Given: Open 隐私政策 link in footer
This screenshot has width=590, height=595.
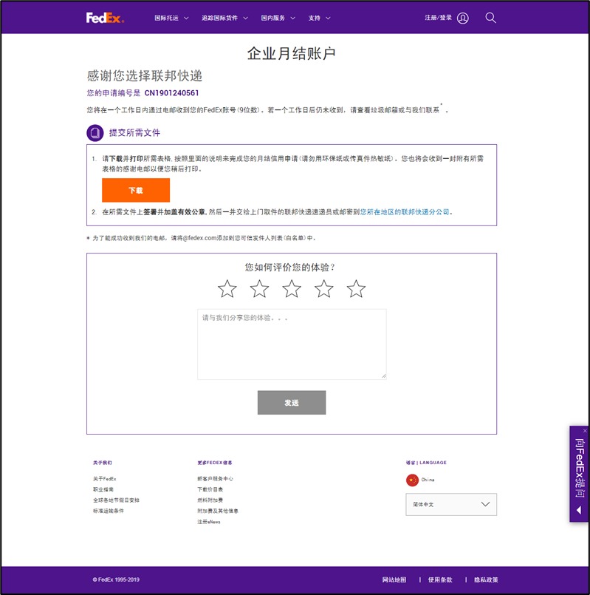Looking at the screenshot, I should pos(486,579).
